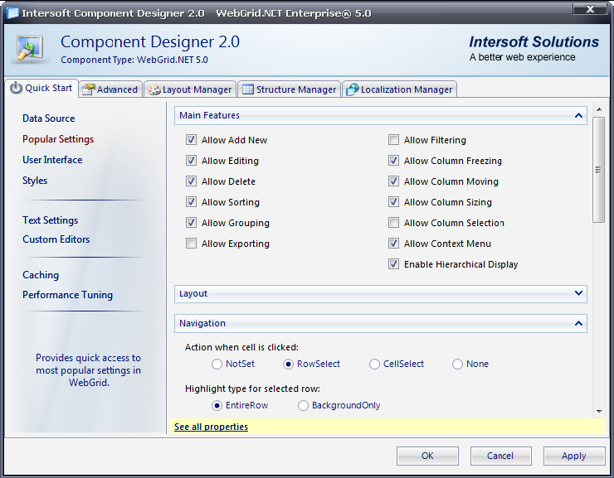The image size is (614, 478).
Task: Click the Structure Manager grid icon
Action: pyautogui.click(x=247, y=89)
